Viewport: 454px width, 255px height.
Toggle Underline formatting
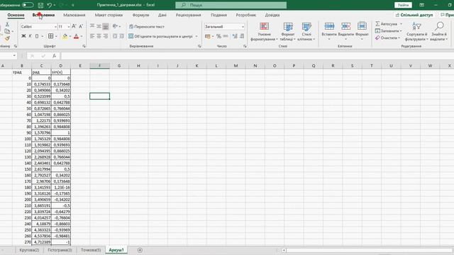click(37, 36)
